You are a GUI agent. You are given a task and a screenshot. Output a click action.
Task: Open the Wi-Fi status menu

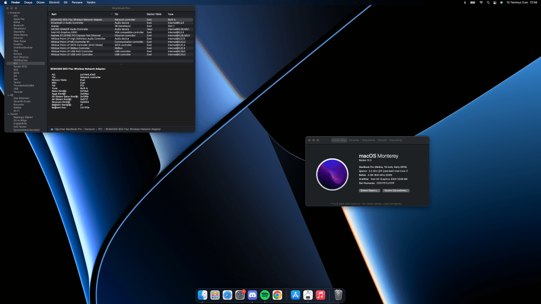pos(481,3)
